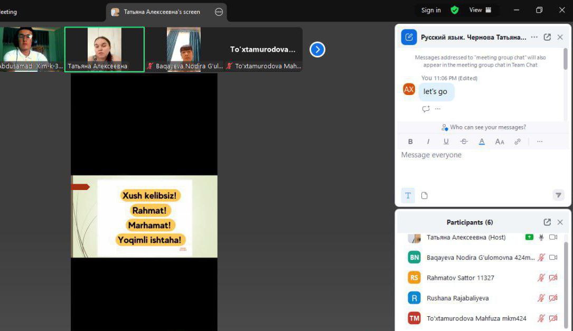573x331 pixels.
Task: Click the green encryption shield icon
Action: tap(454, 10)
